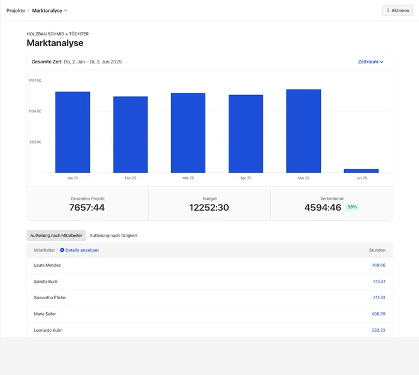Open Maria Seiler hours 406:39
Screen dimensions: 419x375
coord(378,313)
